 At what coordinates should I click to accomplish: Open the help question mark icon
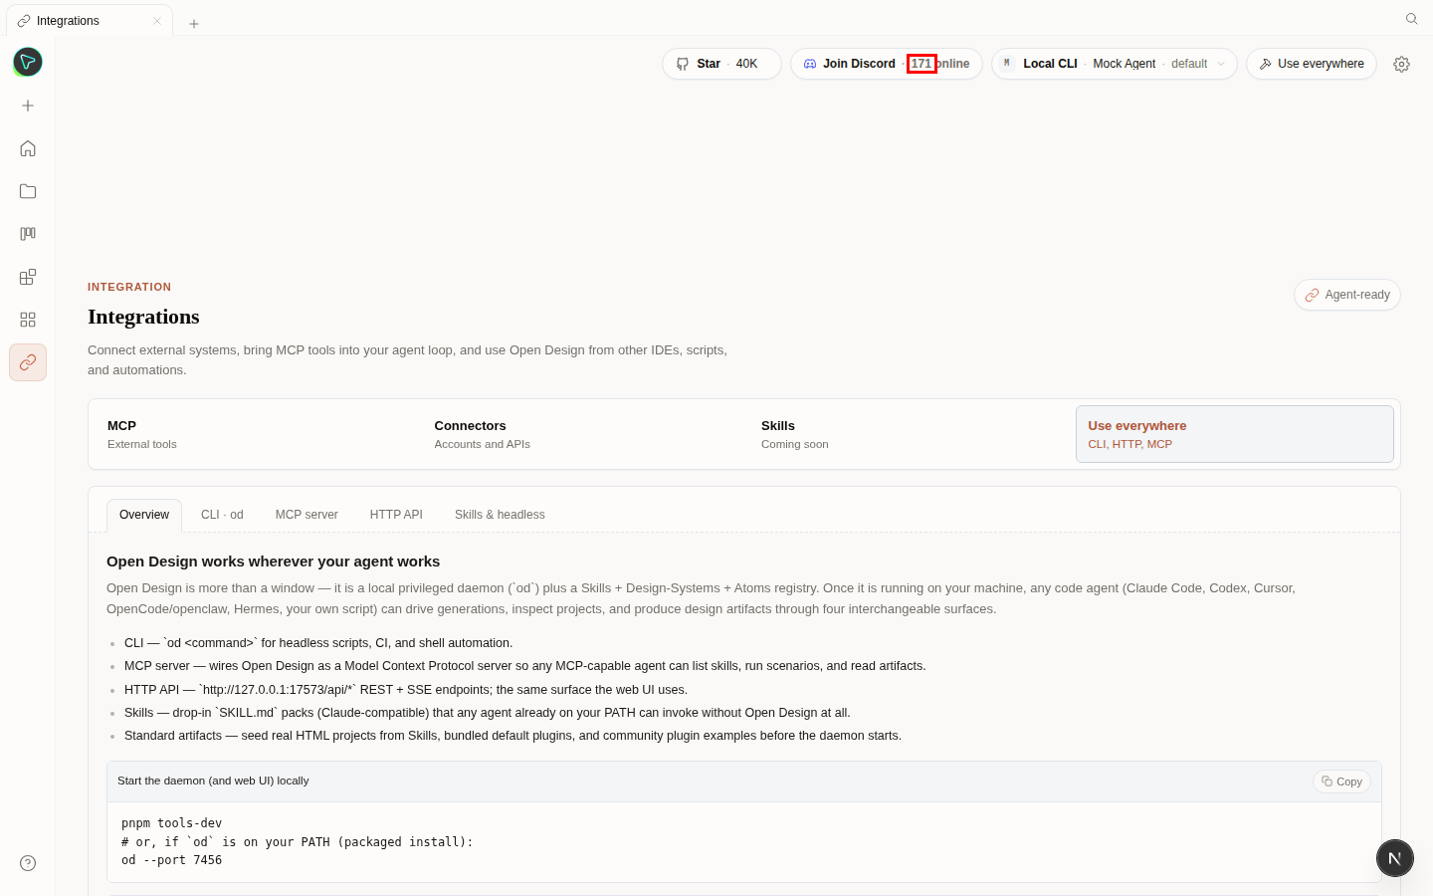(28, 863)
